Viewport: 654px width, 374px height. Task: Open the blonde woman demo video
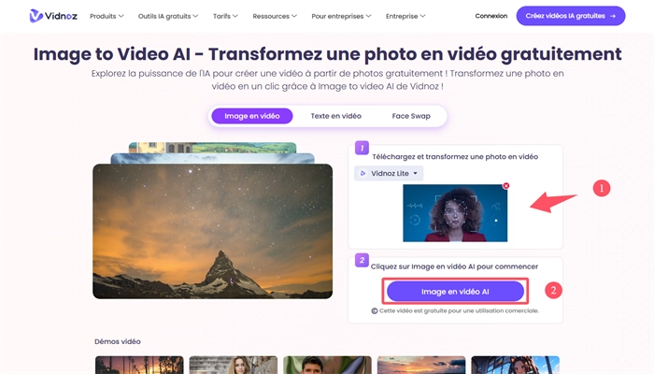point(234,365)
